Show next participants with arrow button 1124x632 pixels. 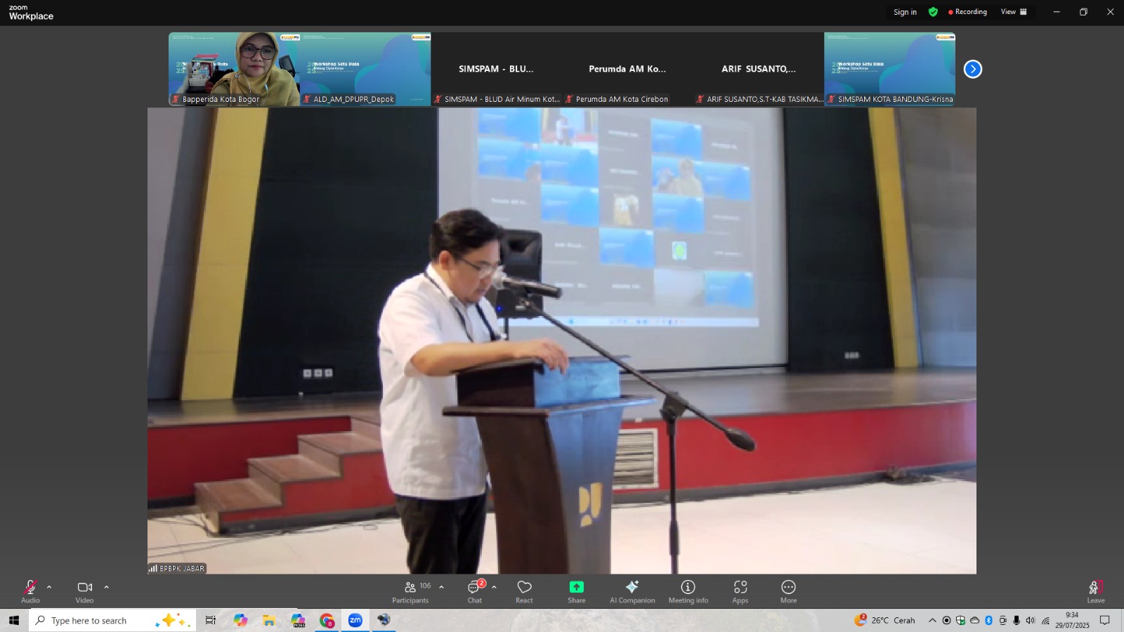pyautogui.click(x=972, y=69)
